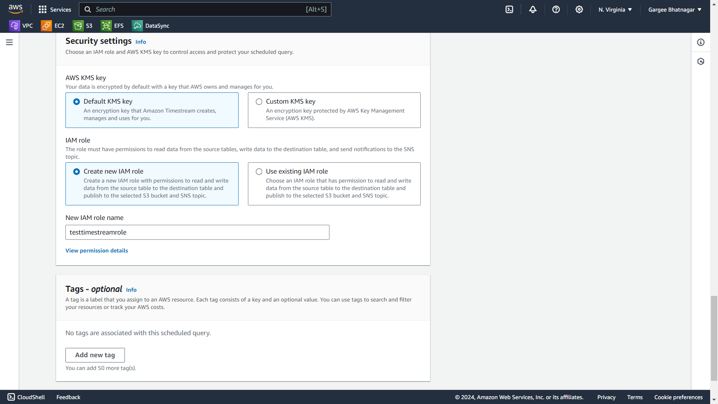Select the Default KMS key option
Image resolution: width=718 pixels, height=404 pixels.
coord(77,102)
